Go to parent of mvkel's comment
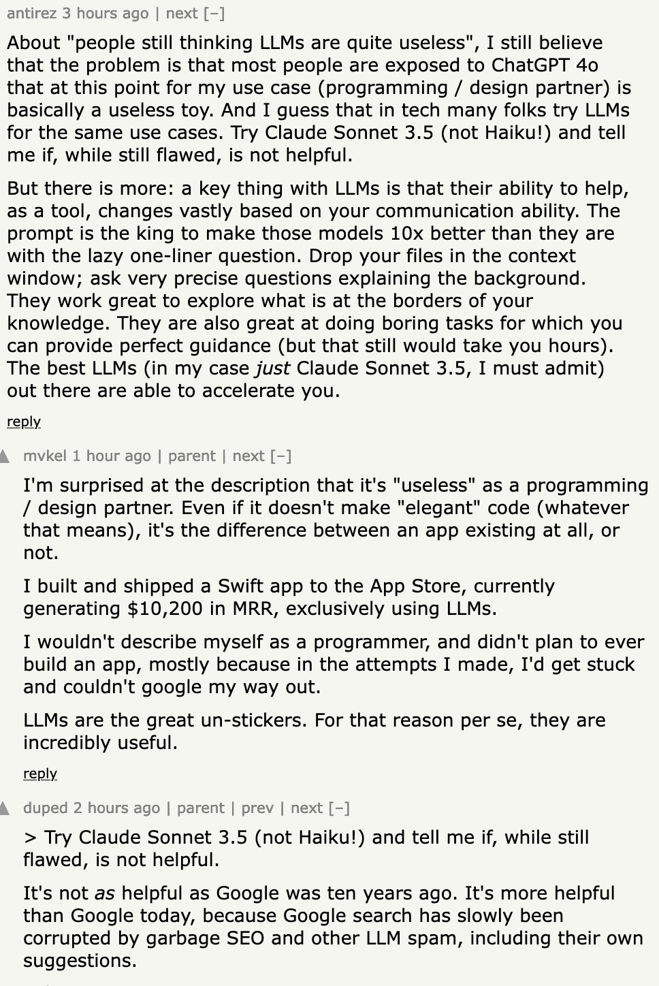 [x=191, y=456]
